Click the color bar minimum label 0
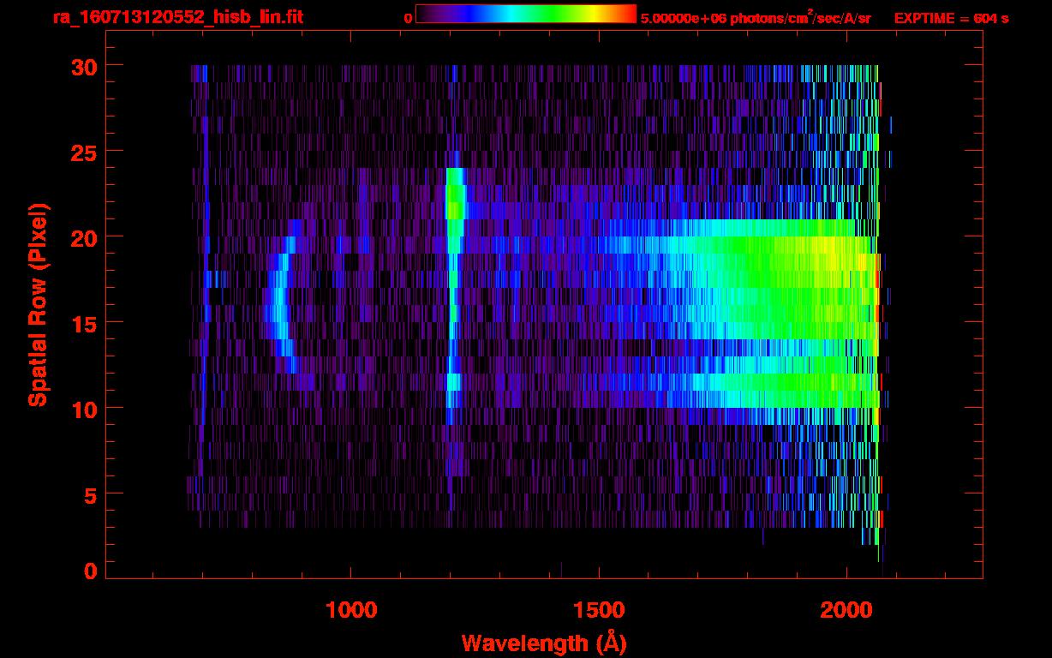Image resolution: width=1052 pixels, height=658 pixels. [x=408, y=18]
